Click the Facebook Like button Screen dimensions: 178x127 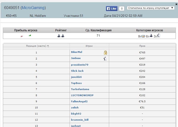pos(112,9)
